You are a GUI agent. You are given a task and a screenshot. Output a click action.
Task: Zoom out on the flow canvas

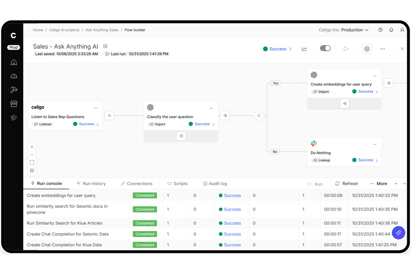pos(32,155)
